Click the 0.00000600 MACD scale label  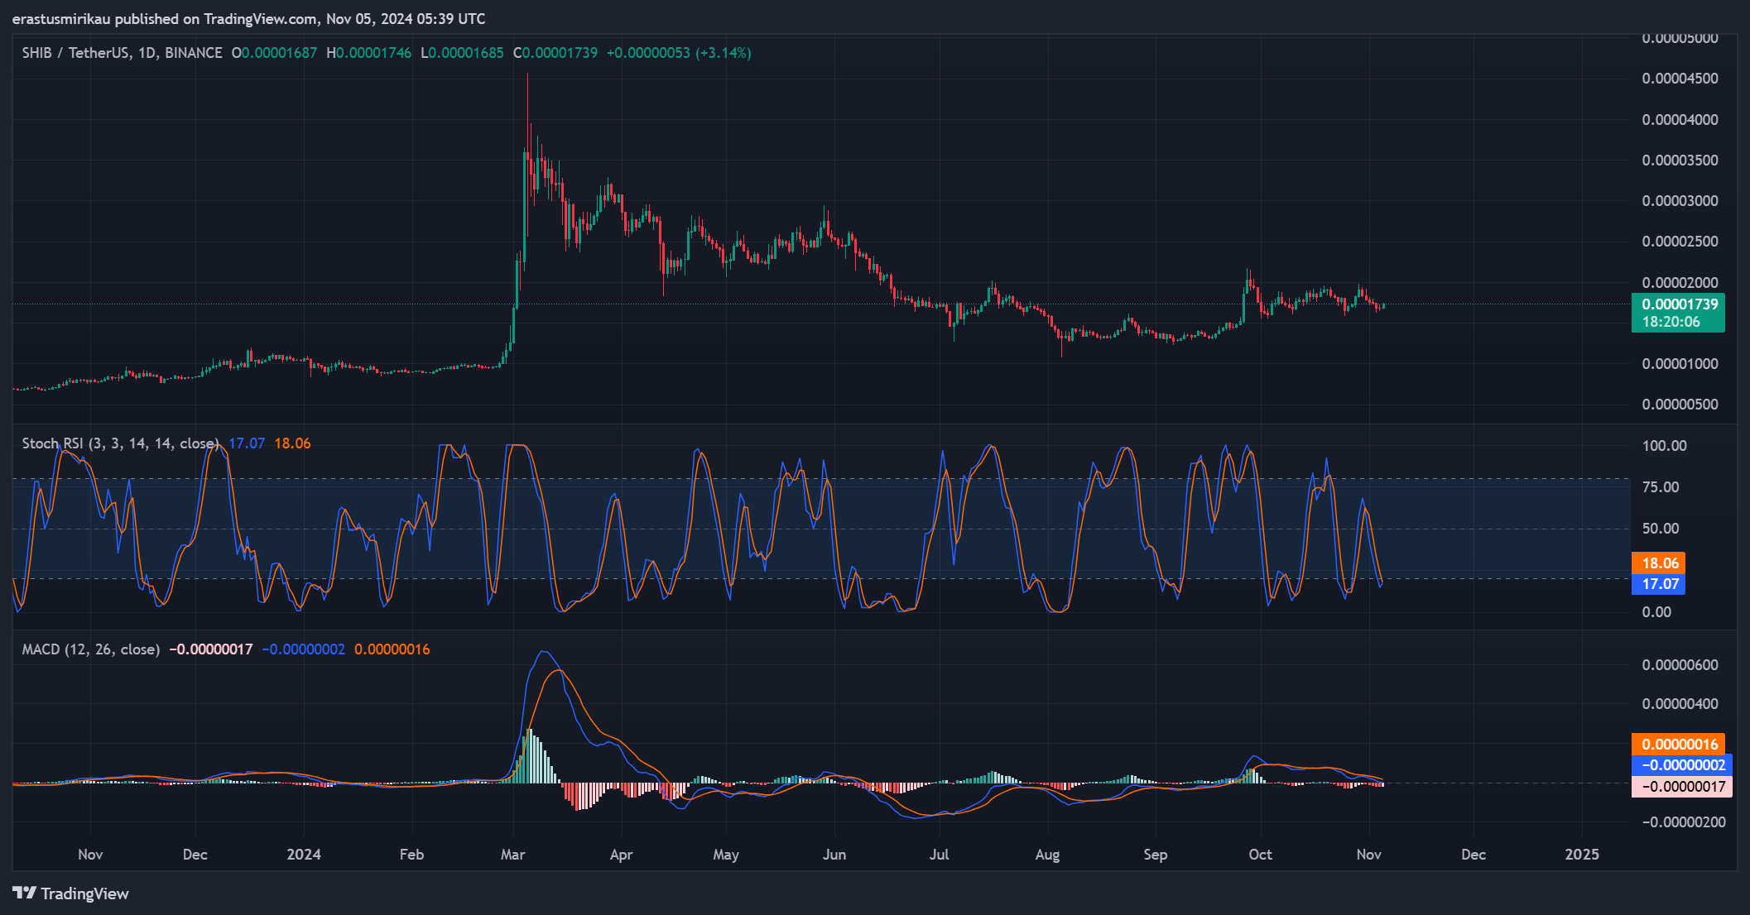coord(1680,665)
